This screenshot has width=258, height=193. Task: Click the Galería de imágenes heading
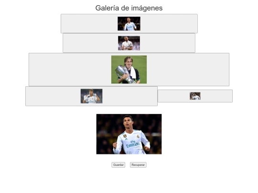[129, 8]
